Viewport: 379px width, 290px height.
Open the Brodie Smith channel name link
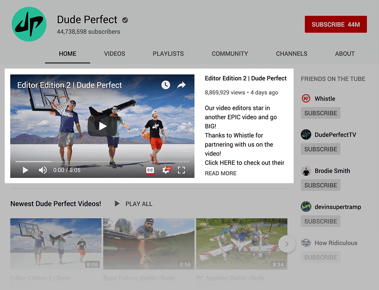pos(332,171)
